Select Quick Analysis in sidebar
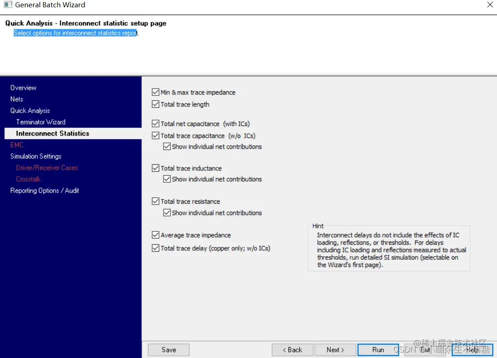The width and height of the screenshot is (497, 358). tap(30, 111)
